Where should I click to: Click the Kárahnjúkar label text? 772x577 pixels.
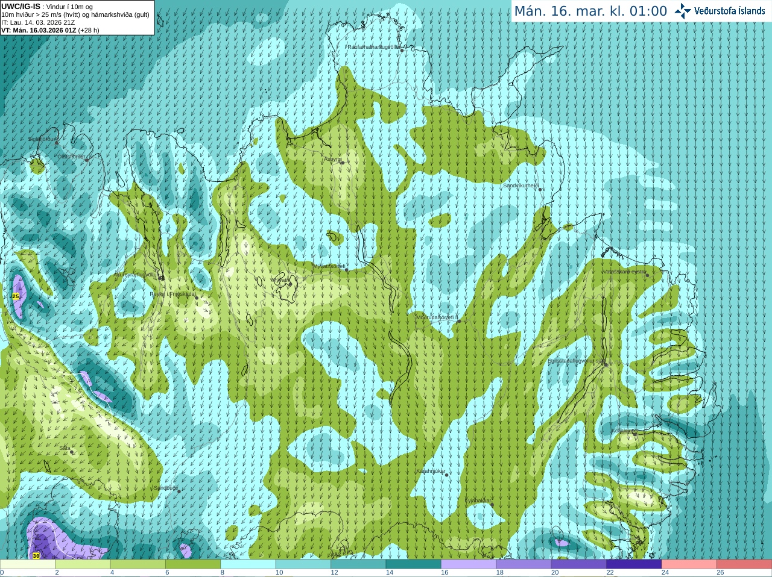point(431,471)
